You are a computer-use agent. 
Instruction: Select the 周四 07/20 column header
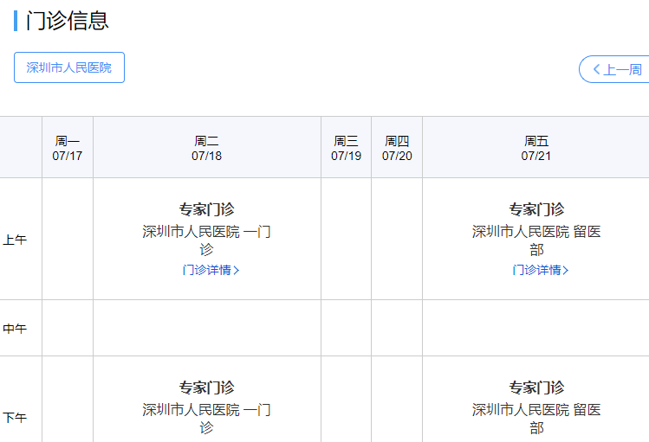pyautogui.click(x=397, y=148)
